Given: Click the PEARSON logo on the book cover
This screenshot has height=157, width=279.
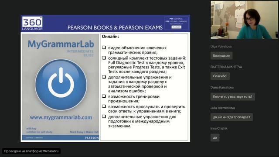Looking at the screenshot, I should (92, 138).
